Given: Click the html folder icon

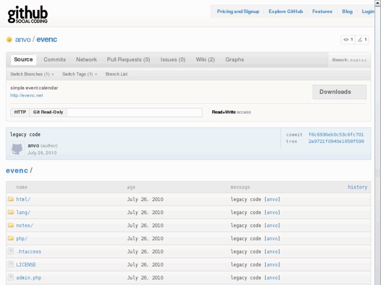Looking at the screenshot, I should [10, 199].
